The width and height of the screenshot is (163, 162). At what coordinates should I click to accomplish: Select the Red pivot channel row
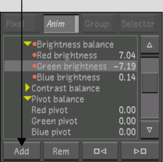[x=71, y=110]
